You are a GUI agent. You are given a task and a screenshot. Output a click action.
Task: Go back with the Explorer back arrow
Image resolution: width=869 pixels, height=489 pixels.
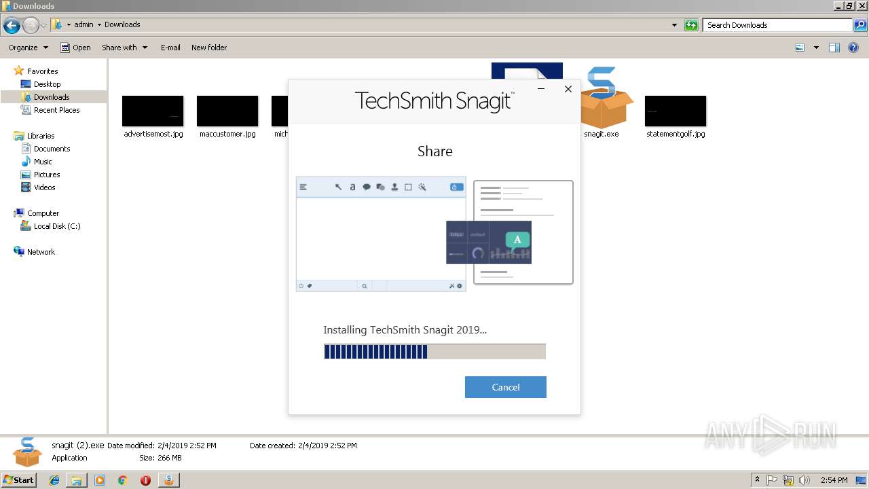coord(12,26)
